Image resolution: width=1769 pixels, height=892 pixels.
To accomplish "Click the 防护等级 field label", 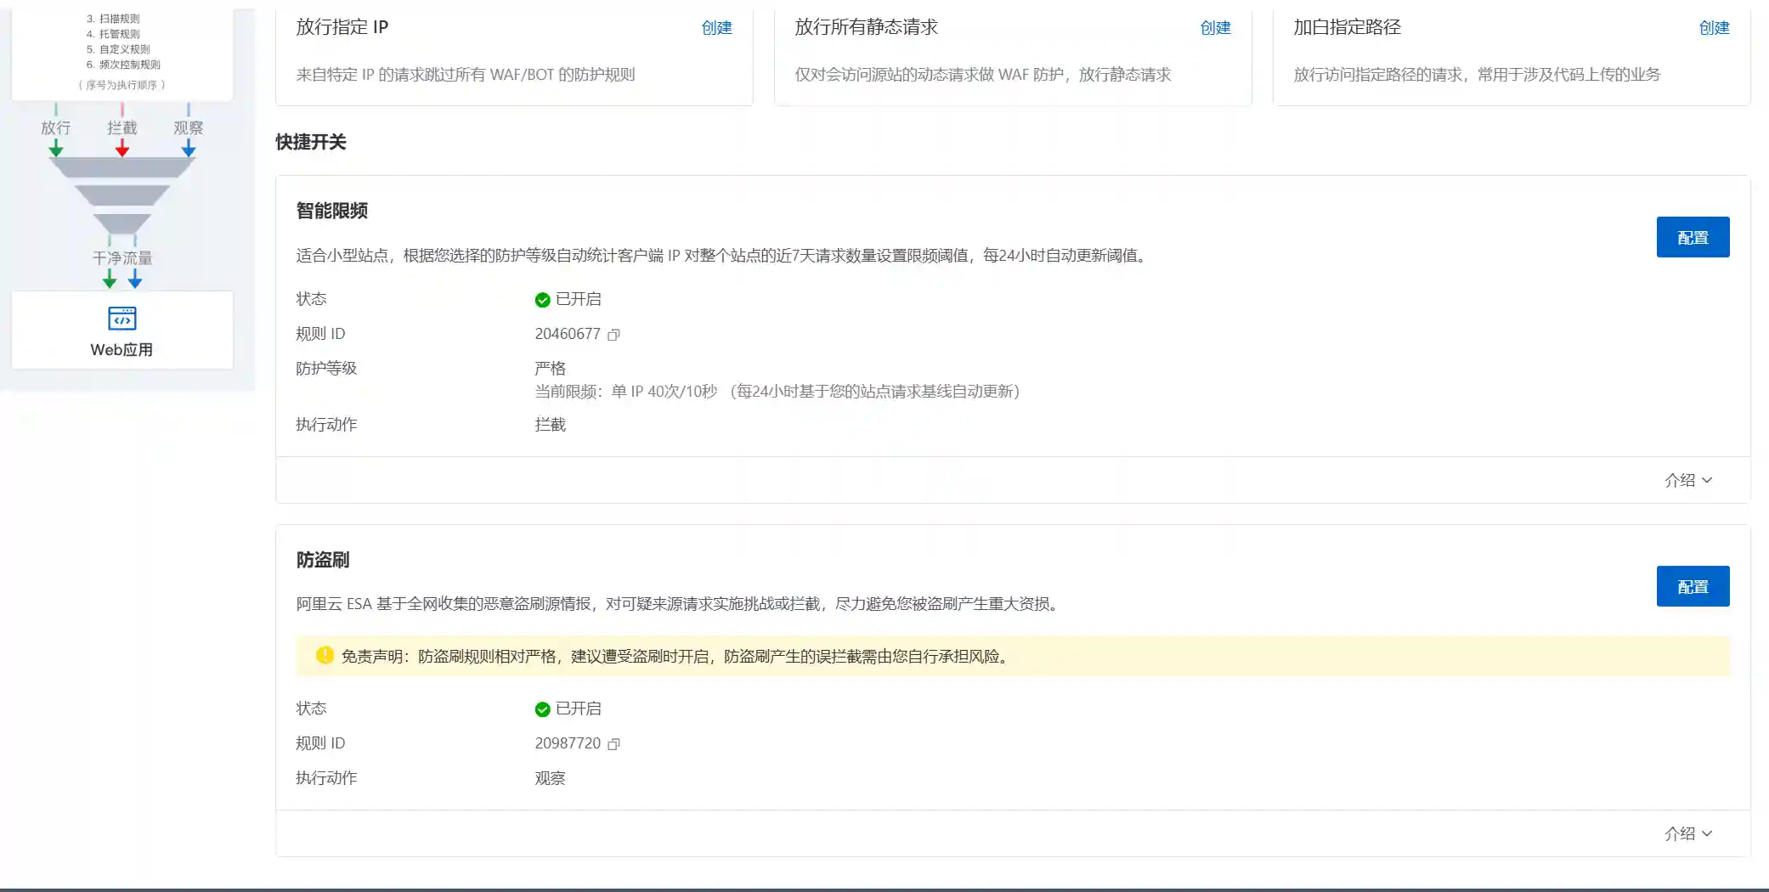I will pyautogui.click(x=326, y=369).
